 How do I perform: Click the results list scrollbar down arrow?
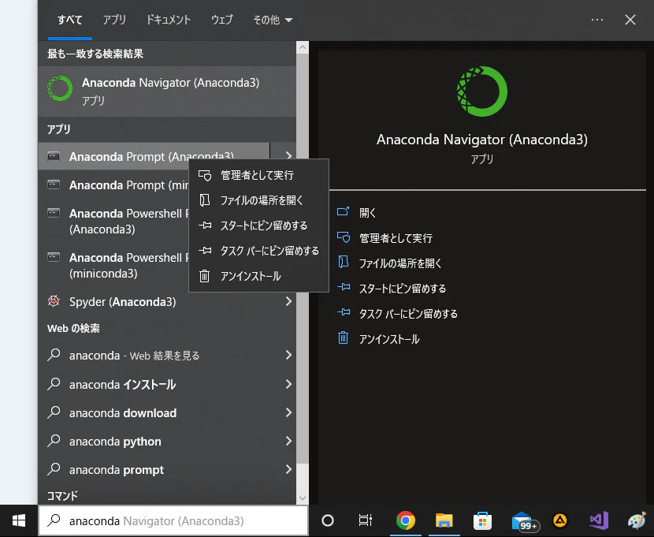click(x=303, y=498)
